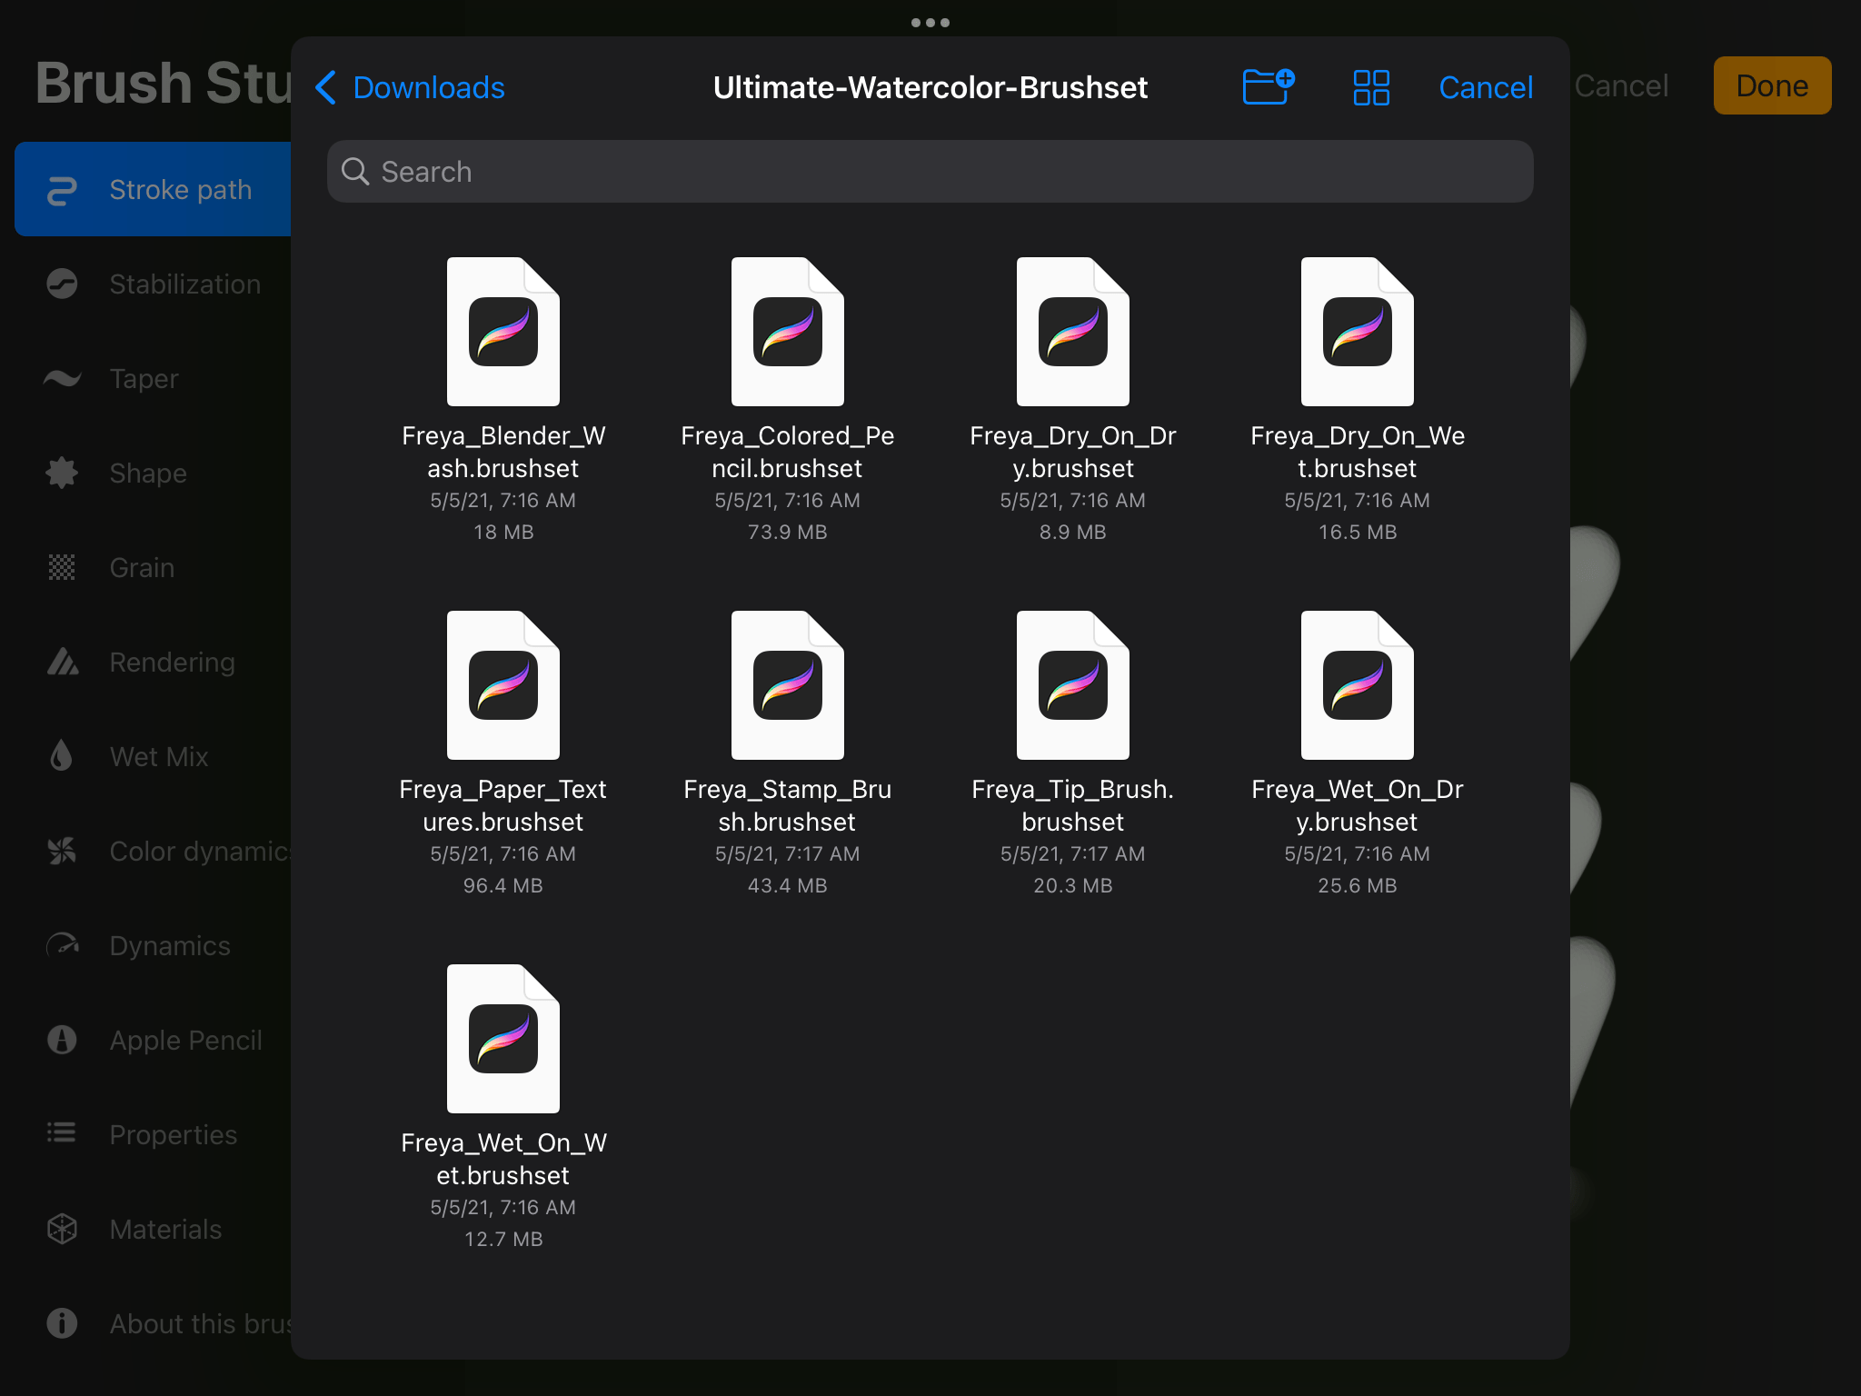This screenshot has width=1861, height=1396.
Task: Select the Apple Pencil settings section
Action: pos(185,1040)
